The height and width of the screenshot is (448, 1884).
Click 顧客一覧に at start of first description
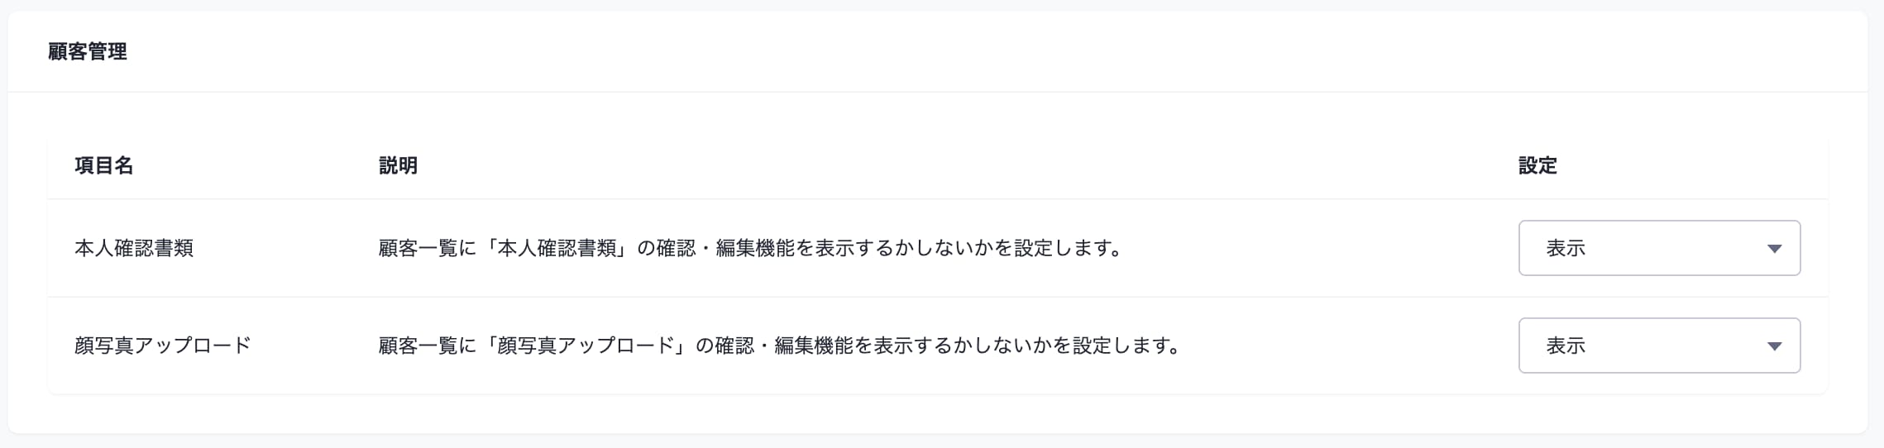[428, 248]
